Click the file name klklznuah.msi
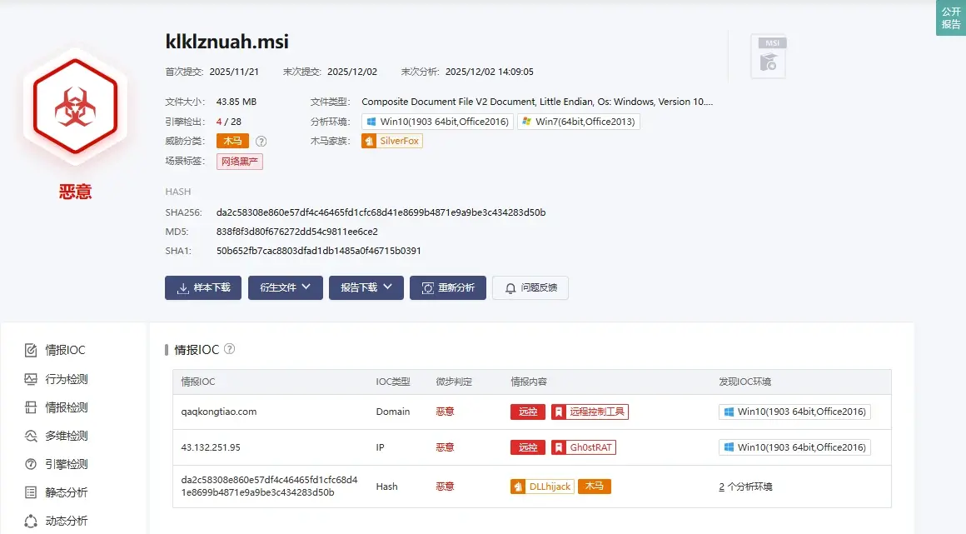 (x=227, y=42)
